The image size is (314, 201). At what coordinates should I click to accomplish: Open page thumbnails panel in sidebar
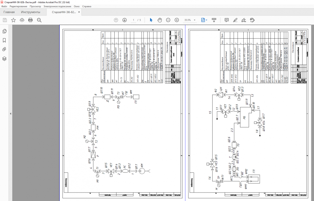(4, 31)
